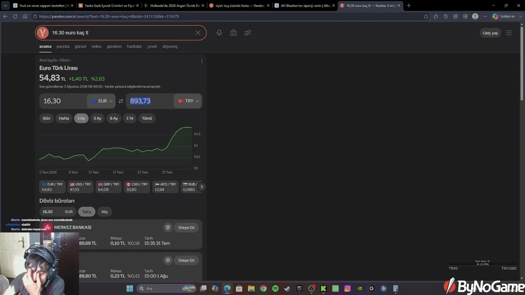Reload the current page
The width and height of the screenshot is (525, 295).
pyautogui.click(x=15, y=16)
